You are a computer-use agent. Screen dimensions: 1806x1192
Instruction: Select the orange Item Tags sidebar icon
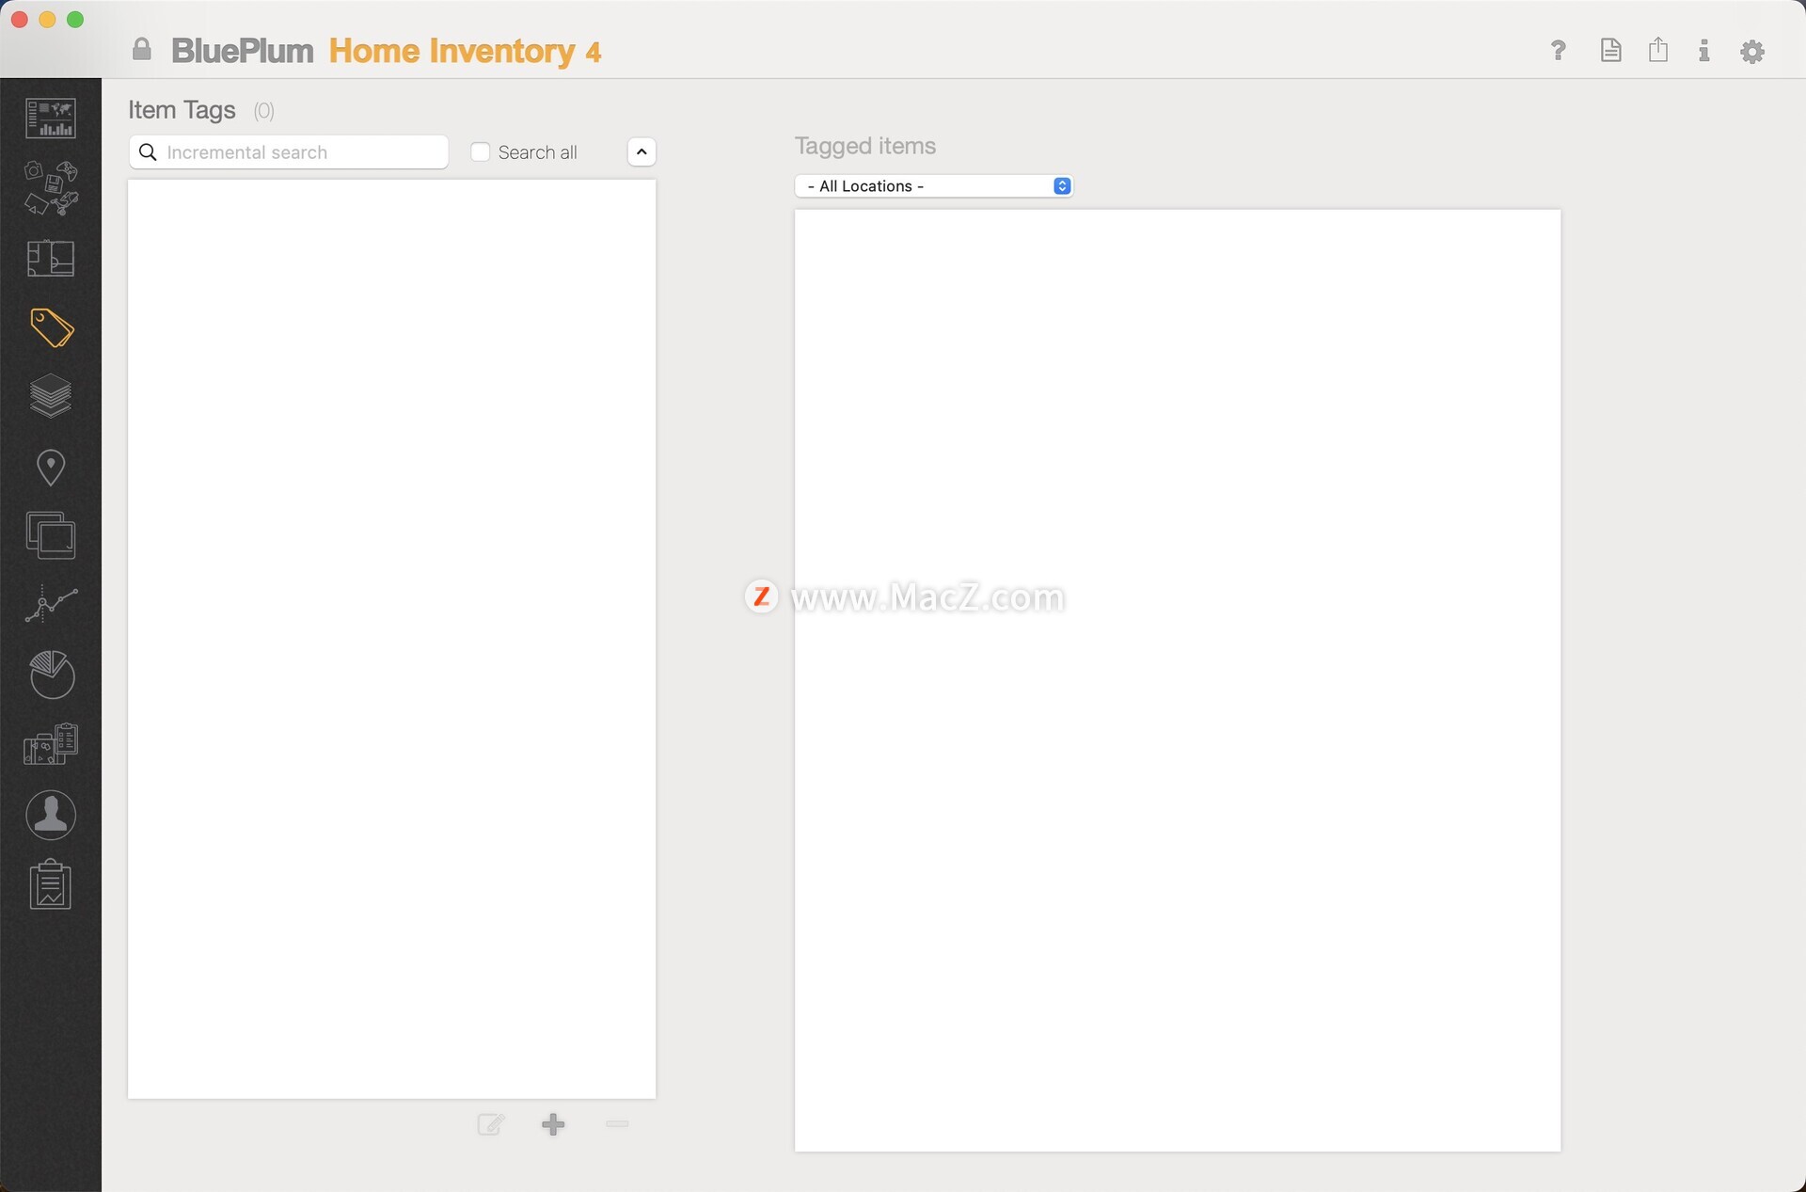click(52, 328)
